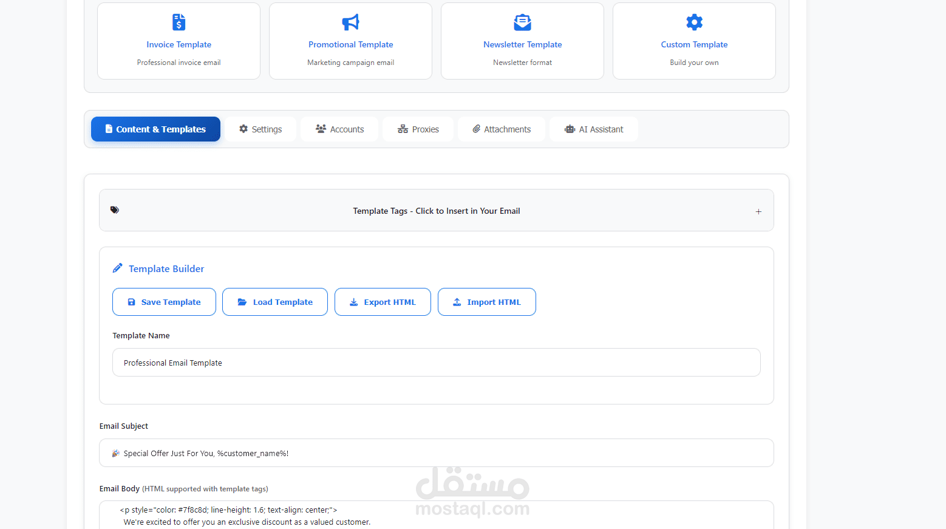Click the paperclip icon on Attachments tab
The height and width of the screenshot is (529, 946).
pos(475,129)
